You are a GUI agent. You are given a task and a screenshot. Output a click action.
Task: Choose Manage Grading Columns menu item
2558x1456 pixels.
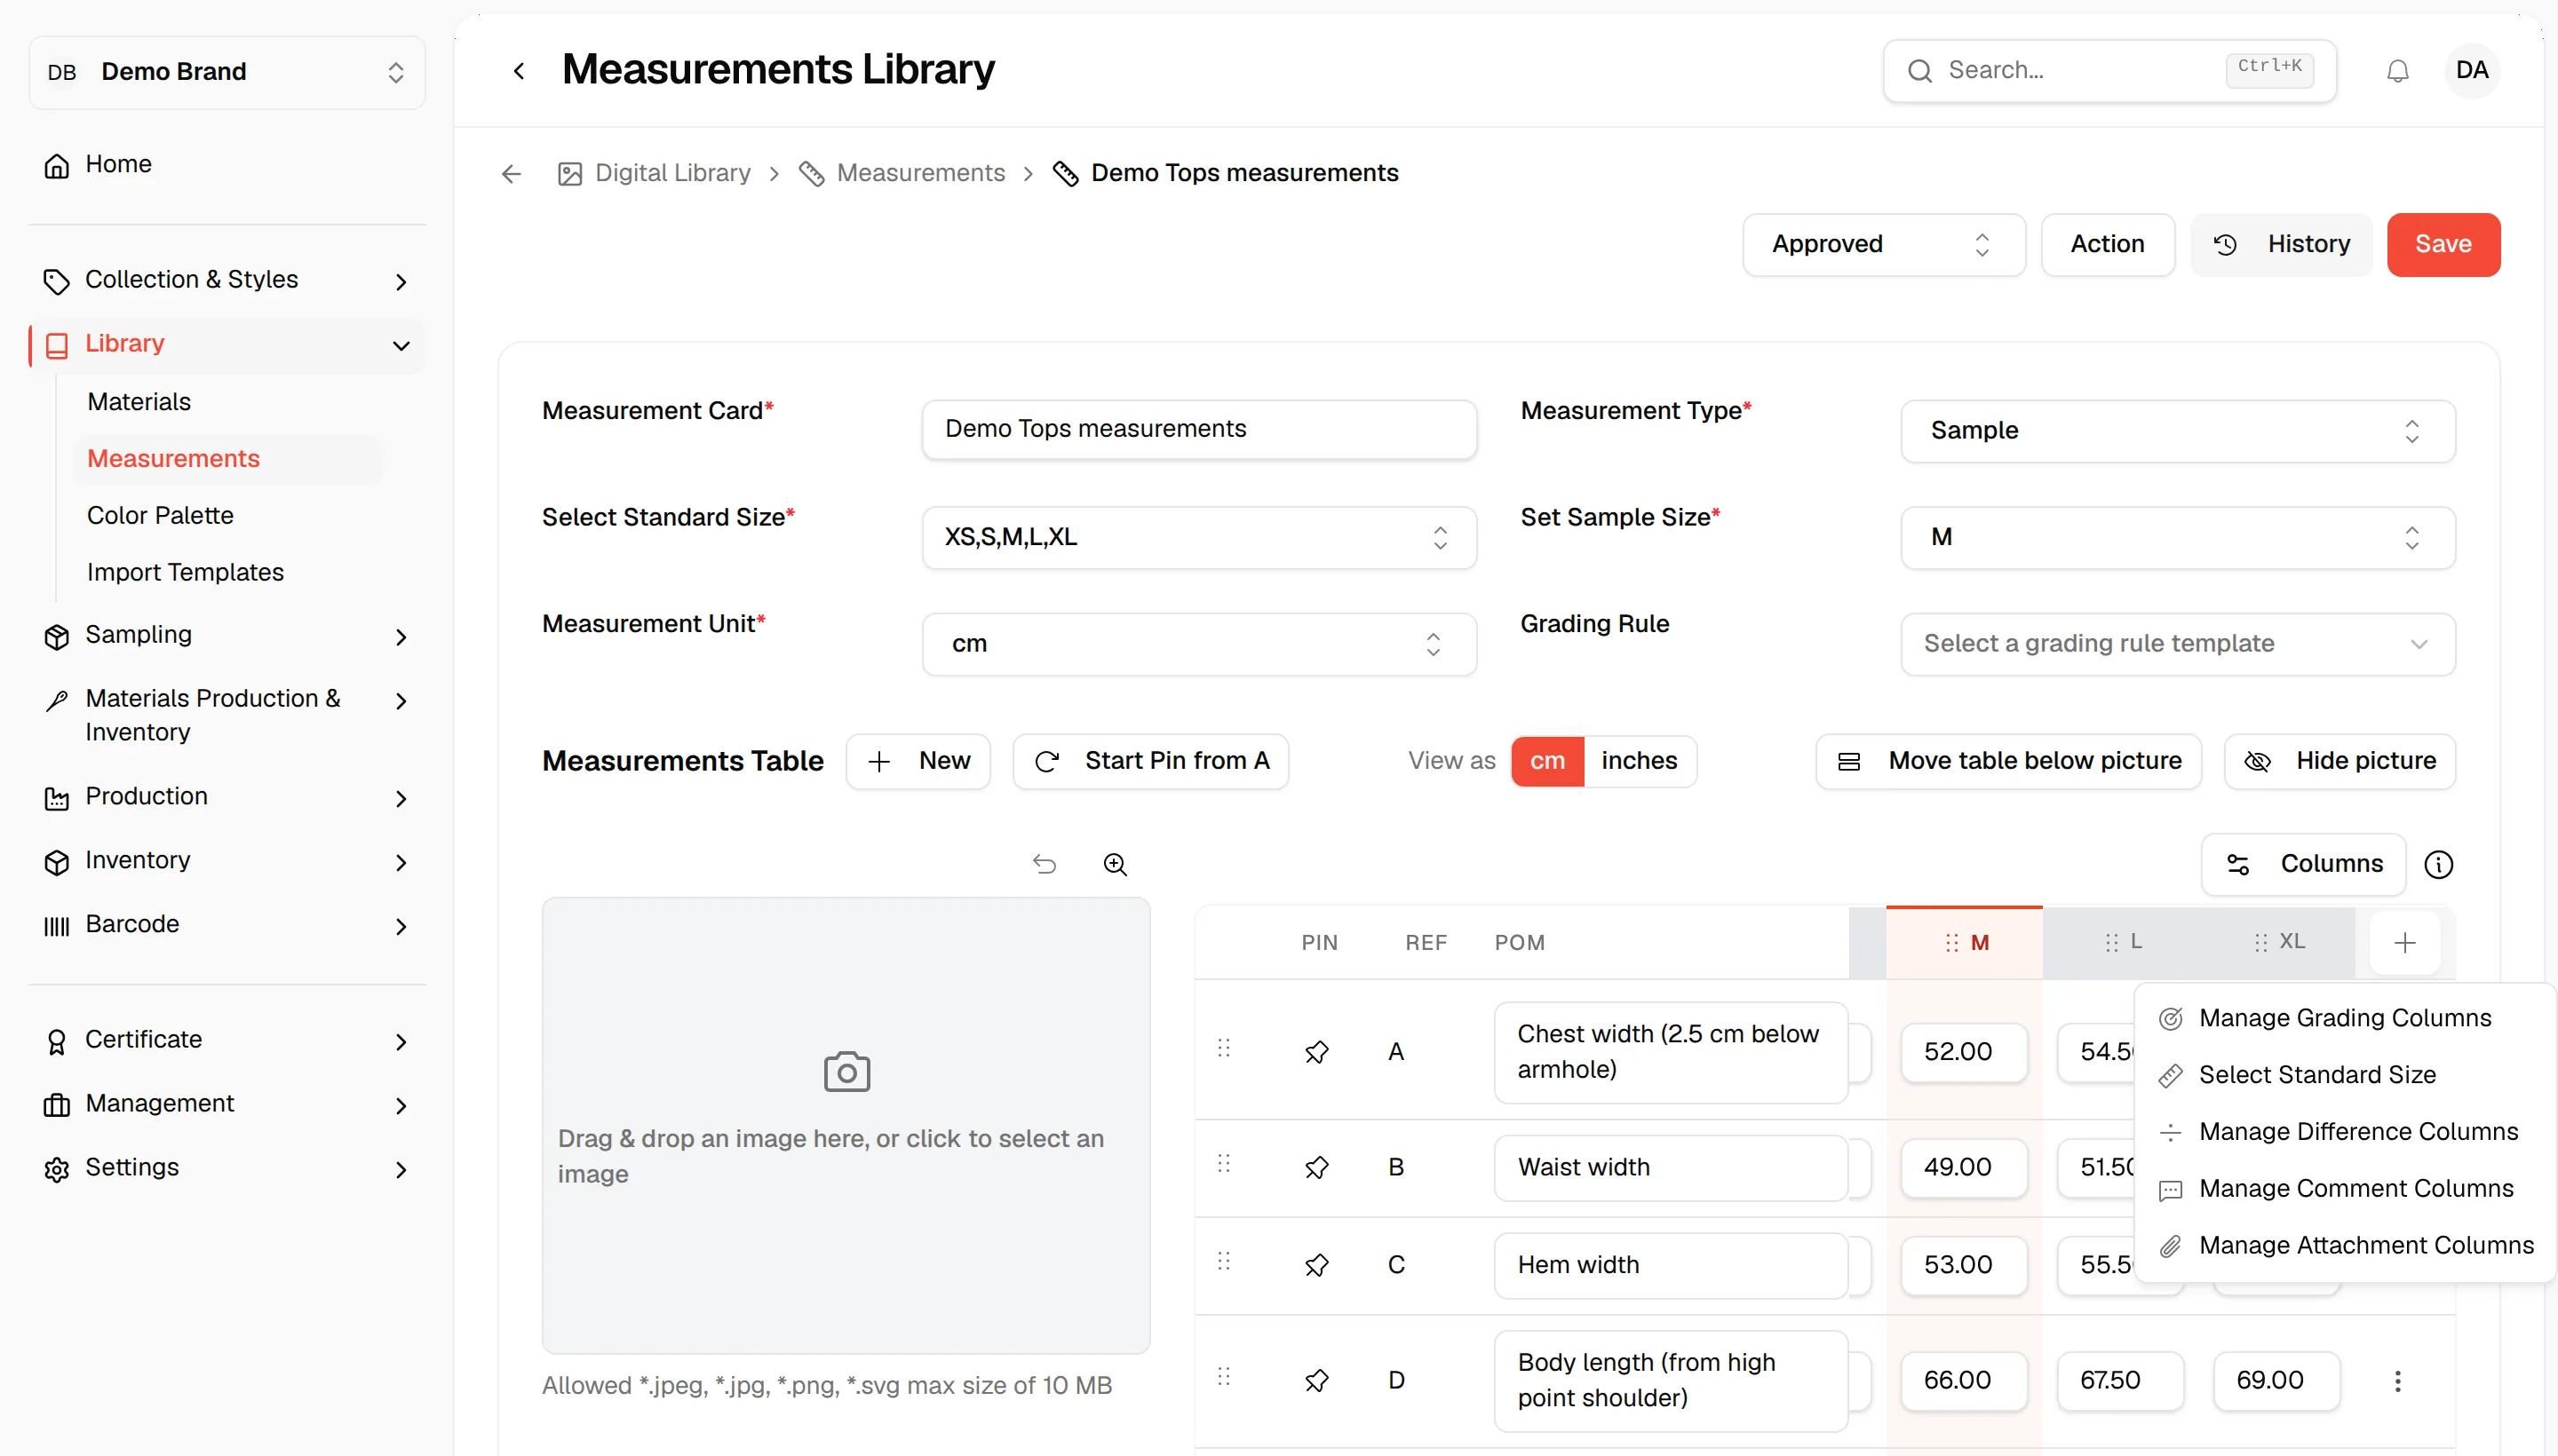click(2344, 1018)
